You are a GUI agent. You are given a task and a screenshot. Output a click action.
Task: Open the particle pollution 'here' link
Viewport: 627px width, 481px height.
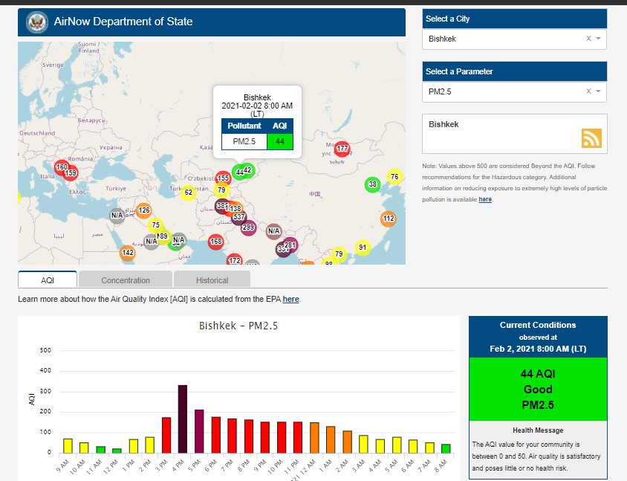click(484, 199)
